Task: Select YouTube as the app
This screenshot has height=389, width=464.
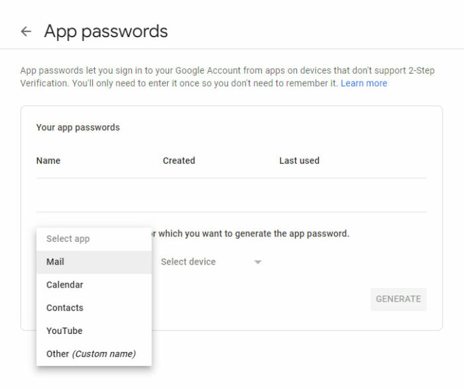Action: click(x=94, y=331)
